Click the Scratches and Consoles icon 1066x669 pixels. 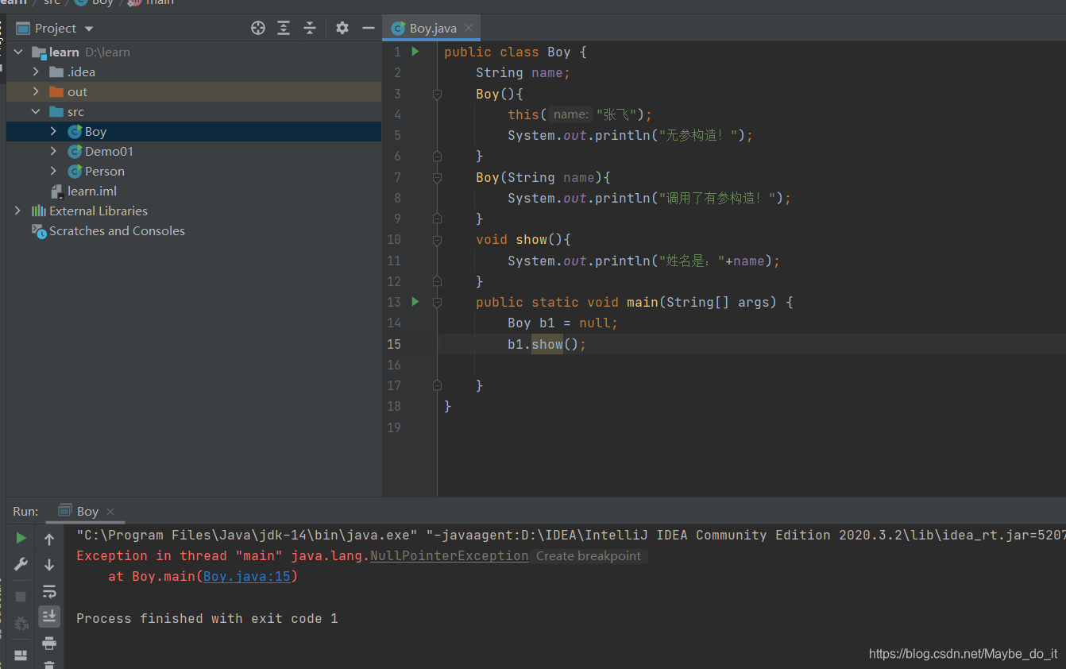coord(39,231)
